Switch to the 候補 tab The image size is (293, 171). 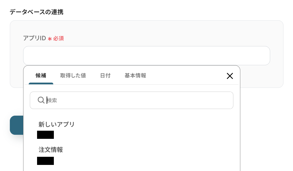(x=41, y=76)
